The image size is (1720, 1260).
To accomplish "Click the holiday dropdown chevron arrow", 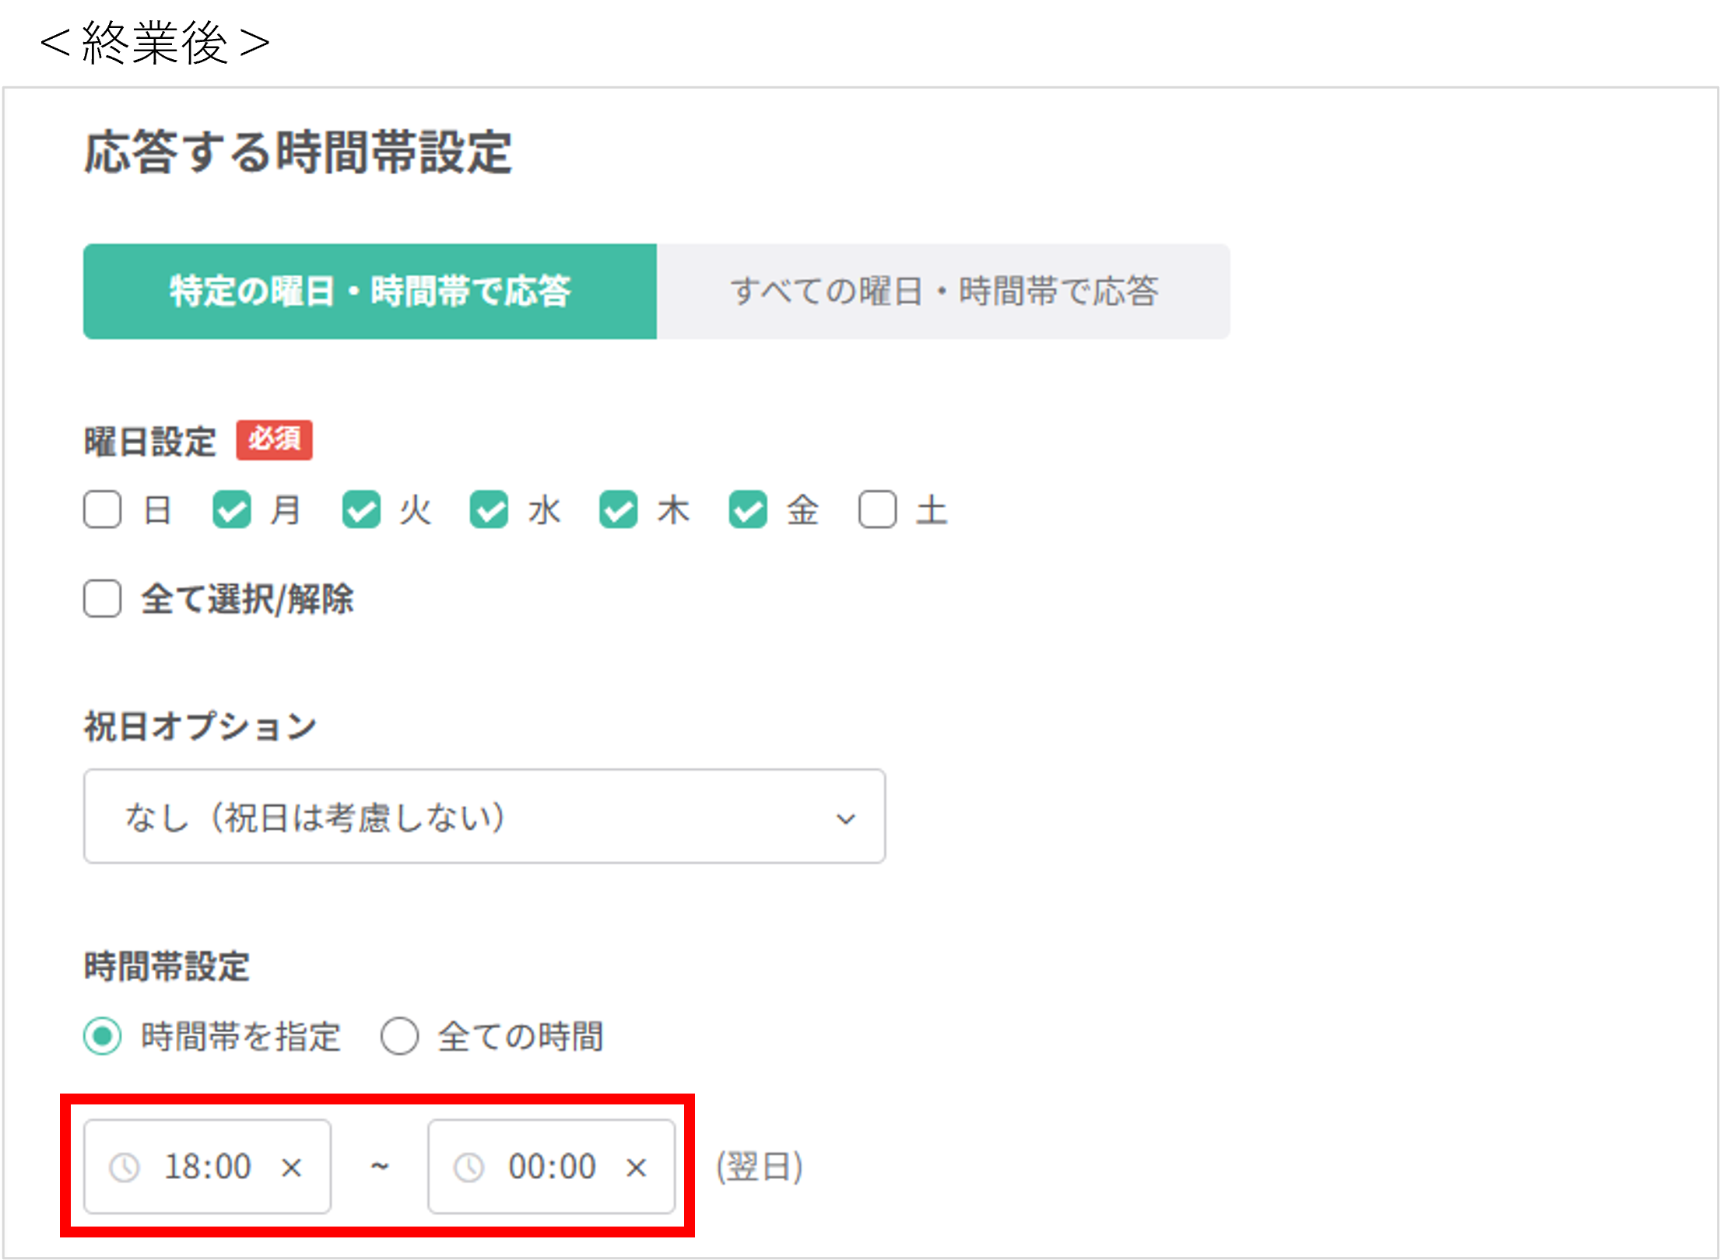I will click(x=845, y=818).
